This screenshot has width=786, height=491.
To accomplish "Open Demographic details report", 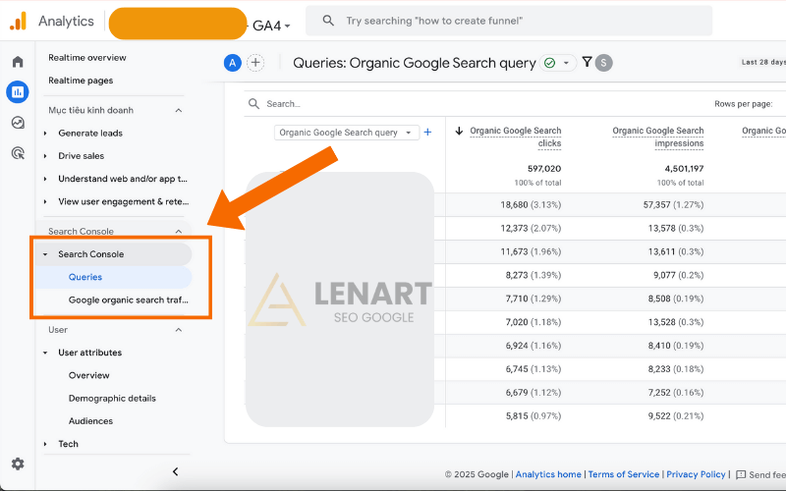I will pyautogui.click(x=112, y=399).
